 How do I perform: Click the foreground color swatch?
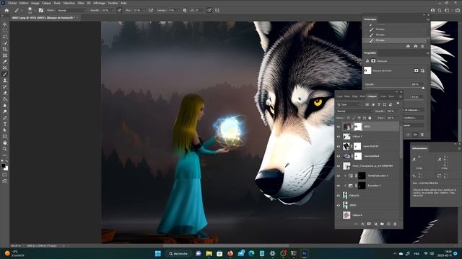pyautogui.click(x=3, y=166)
